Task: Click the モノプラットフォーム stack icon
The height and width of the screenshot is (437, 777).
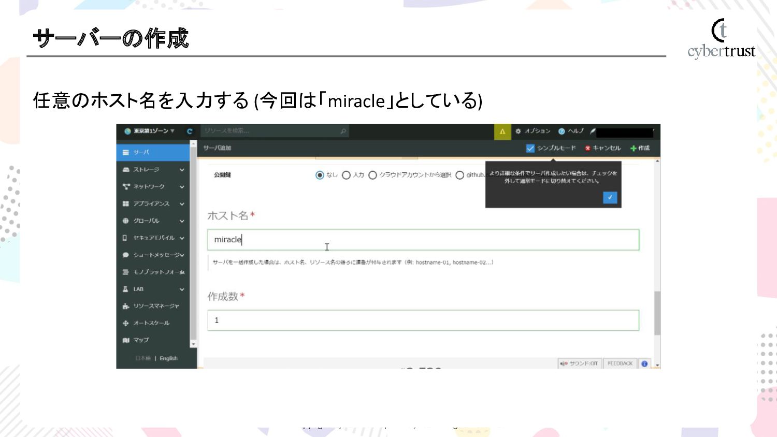Action: click(x=125, y=272)
